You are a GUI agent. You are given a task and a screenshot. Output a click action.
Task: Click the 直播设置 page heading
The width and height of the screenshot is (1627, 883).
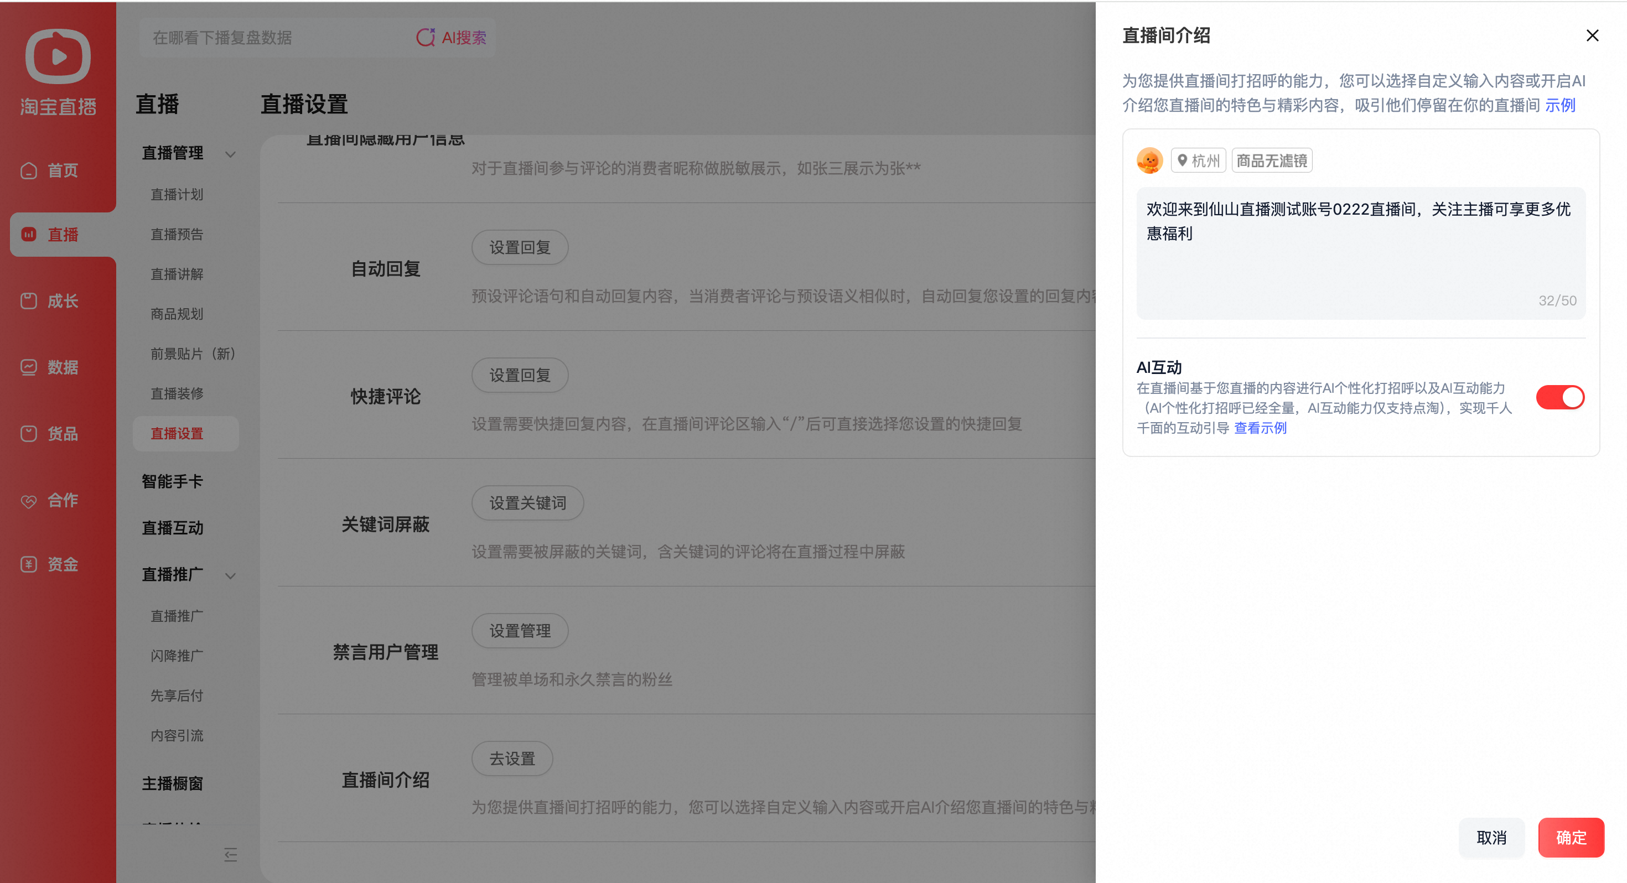[x=304, y=104]
